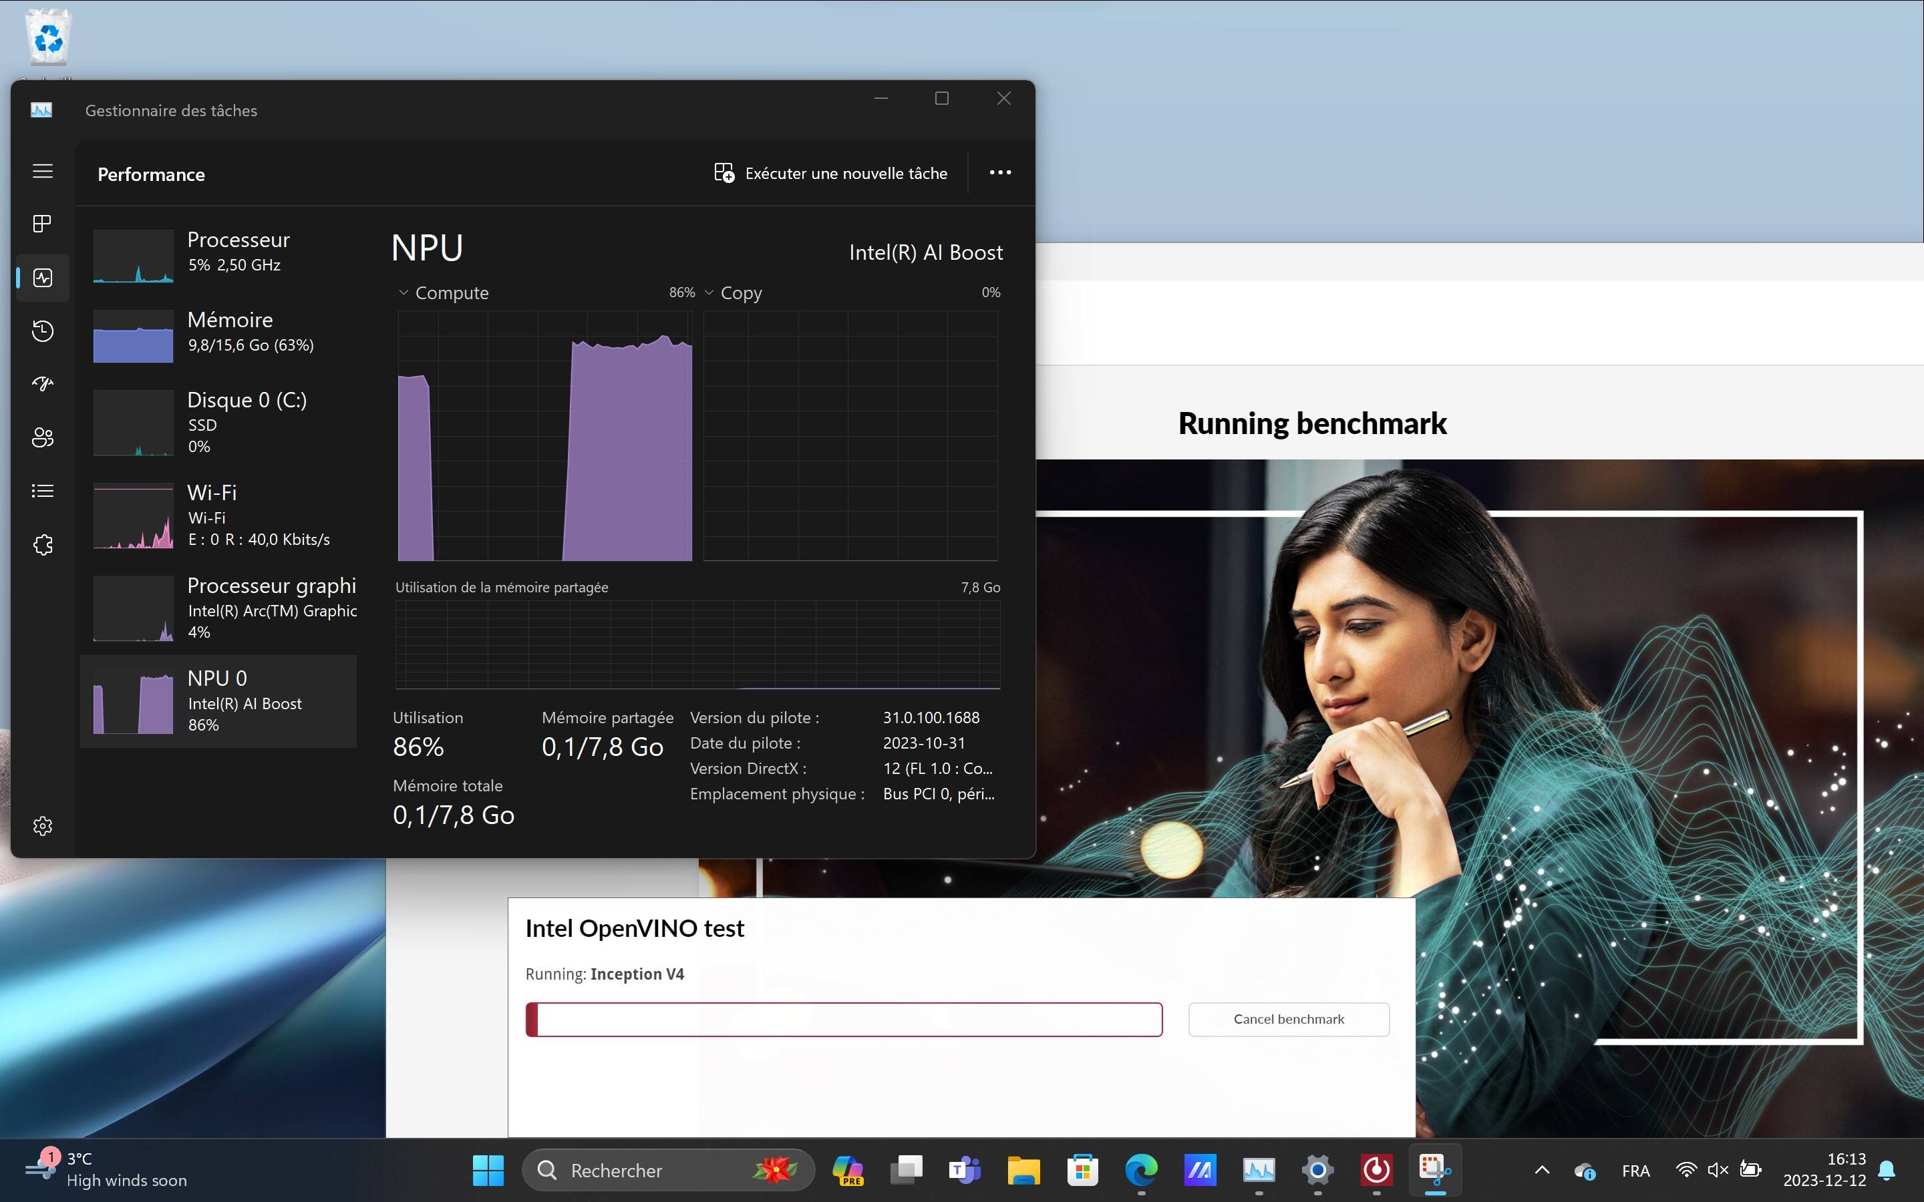Open the Users page sidebar icon

[x=42, y=437]
